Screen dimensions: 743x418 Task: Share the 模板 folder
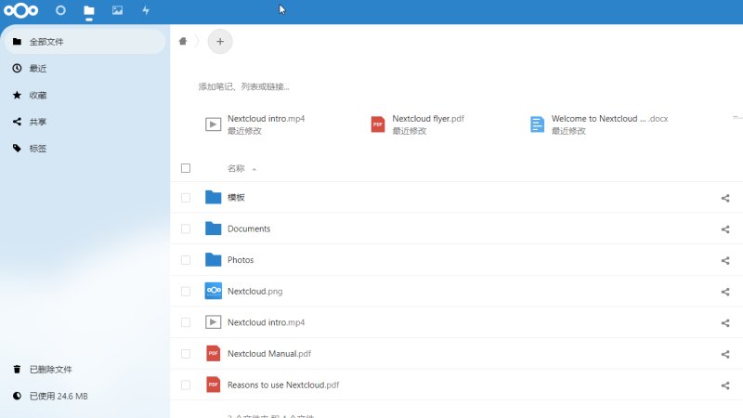click(725, 198)
